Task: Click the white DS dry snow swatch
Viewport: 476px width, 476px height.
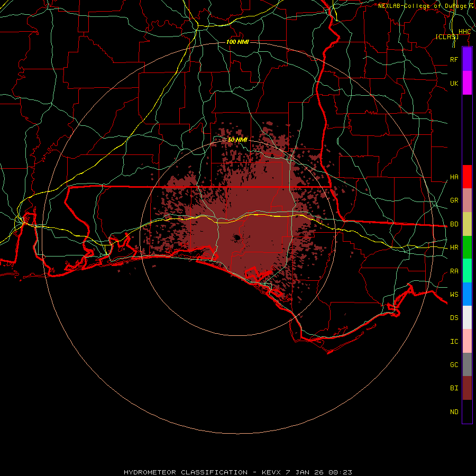Action: tap(467, 317)
